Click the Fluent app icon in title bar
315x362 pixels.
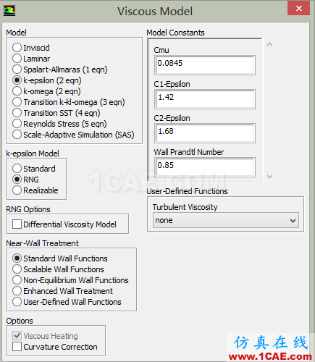(x=9, y=11)
